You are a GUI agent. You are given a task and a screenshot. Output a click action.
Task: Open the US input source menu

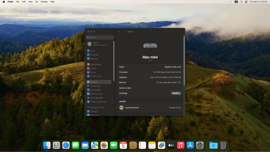click(236, 2)
